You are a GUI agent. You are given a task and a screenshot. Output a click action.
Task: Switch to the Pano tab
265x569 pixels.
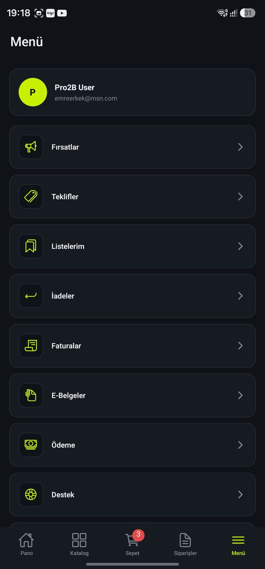tap(26, 544)
